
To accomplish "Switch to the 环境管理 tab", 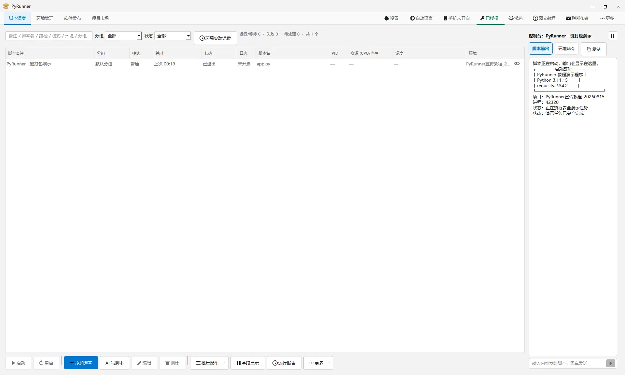I will point(45,18).
